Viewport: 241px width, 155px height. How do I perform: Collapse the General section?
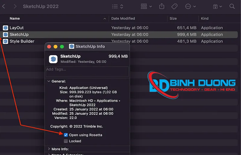click(49, 81)
